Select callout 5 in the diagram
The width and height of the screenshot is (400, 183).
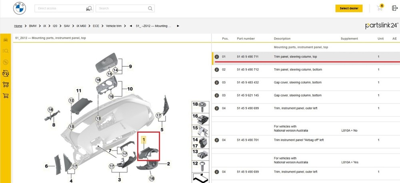click(x=162, y=130)
